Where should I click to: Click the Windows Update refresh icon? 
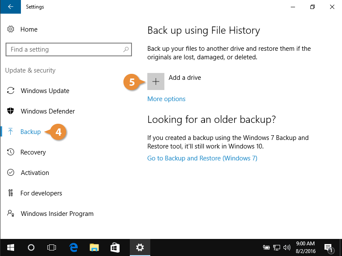pyautogui.click(x=11, y=90)
